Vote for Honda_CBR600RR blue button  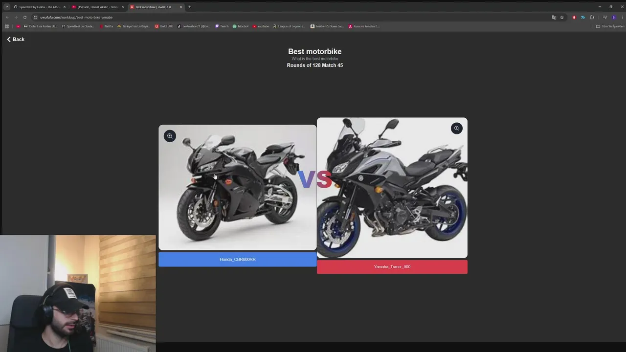tap(237, 259)
